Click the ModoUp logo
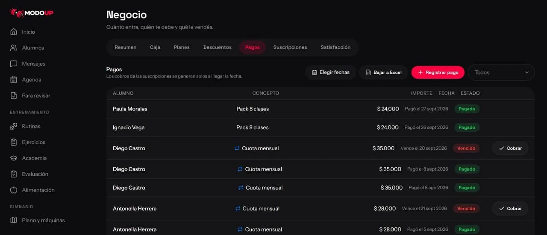Screen dimensions: 547x235 click(32, 13)
